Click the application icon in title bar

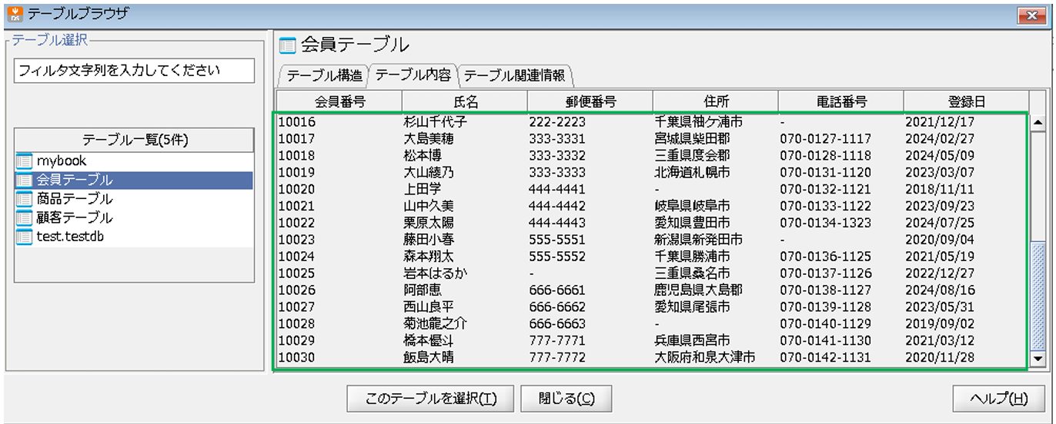[13, 13]
